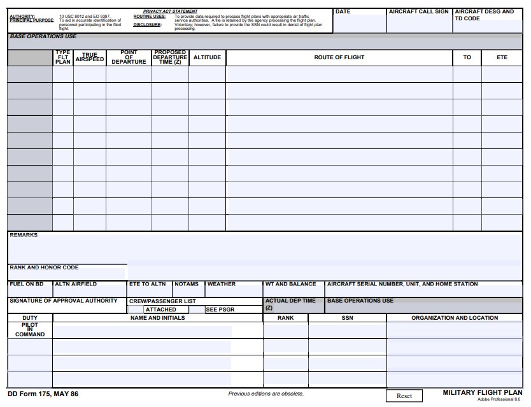Click the 'ROUTE OF FLIGHT' column header
Image resolution: width=531 pixels, height=407 pixels.
339,57
